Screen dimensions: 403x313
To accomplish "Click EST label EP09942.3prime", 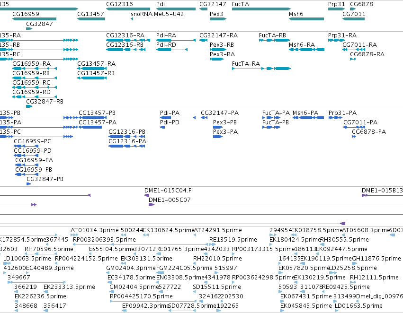I will (145, 306).
